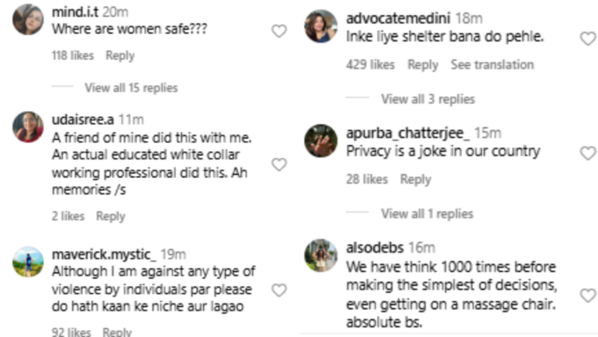The image size is (598, 337).
Task: Like maverick.mystic_'s comment with the heart
Action: 279,290
